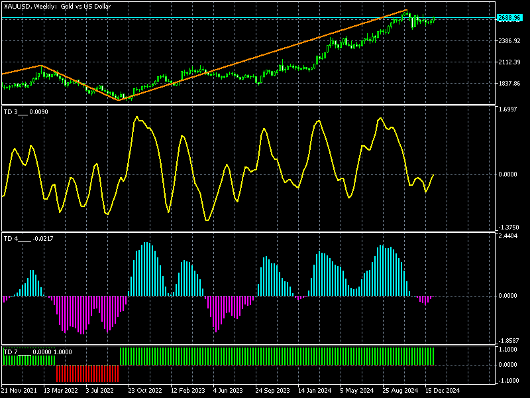Click TD 7 scale value -1.1000
Viewport: 530px width, 398px height.
click(507, 381)
